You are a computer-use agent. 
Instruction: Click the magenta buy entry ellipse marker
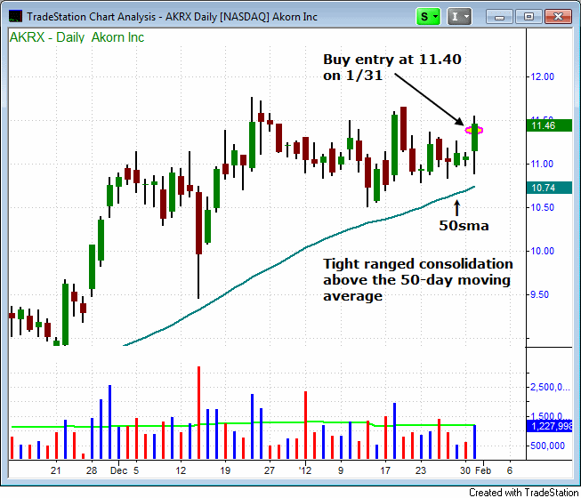[474, 130]
